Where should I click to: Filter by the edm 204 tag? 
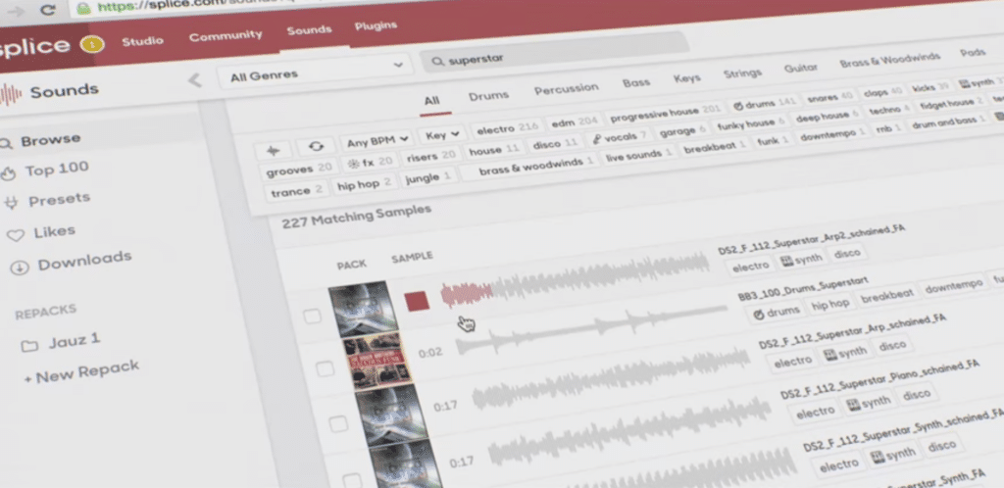click(575, 122)
